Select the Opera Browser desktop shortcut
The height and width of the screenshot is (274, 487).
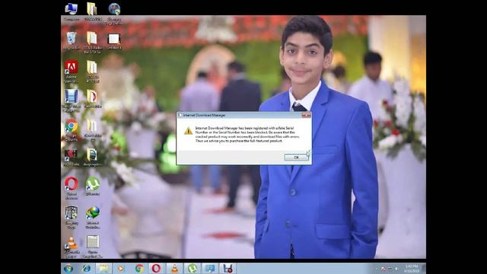[x=71, y=188]
